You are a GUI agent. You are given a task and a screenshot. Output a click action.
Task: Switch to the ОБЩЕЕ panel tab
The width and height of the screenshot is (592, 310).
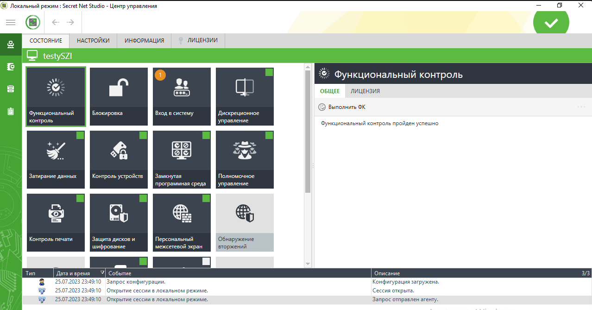tap(330, 91)
